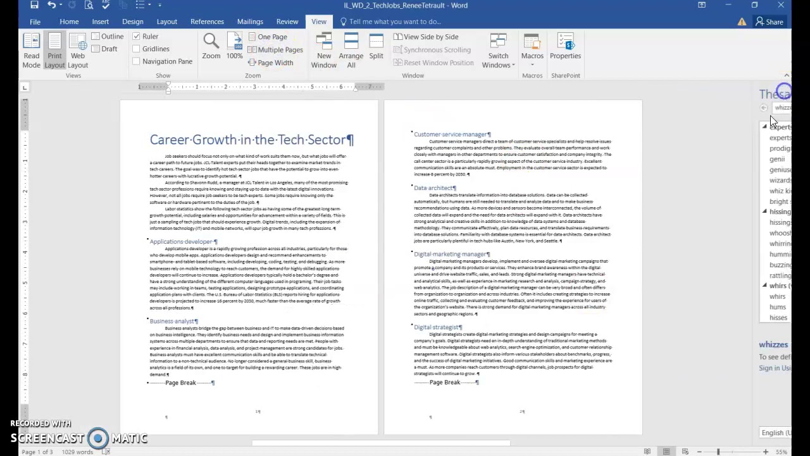Select the synonym 'hisses'

coord(778,318)
